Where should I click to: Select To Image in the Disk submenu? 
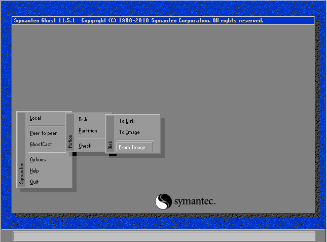(x=129, y=132)
